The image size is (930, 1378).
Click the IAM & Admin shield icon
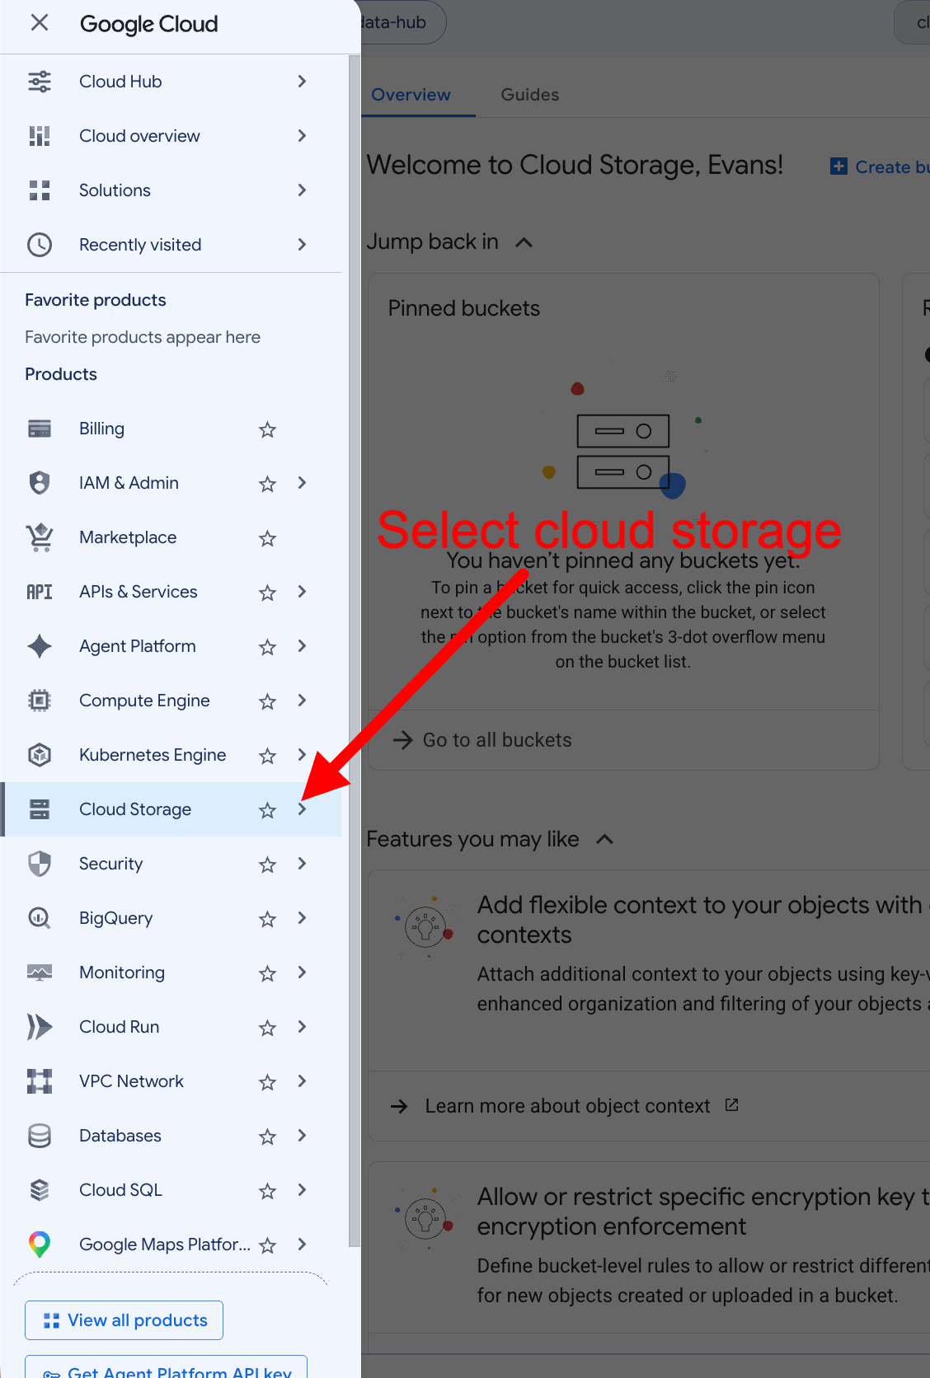pyautogui.click(x=40, y=483)
